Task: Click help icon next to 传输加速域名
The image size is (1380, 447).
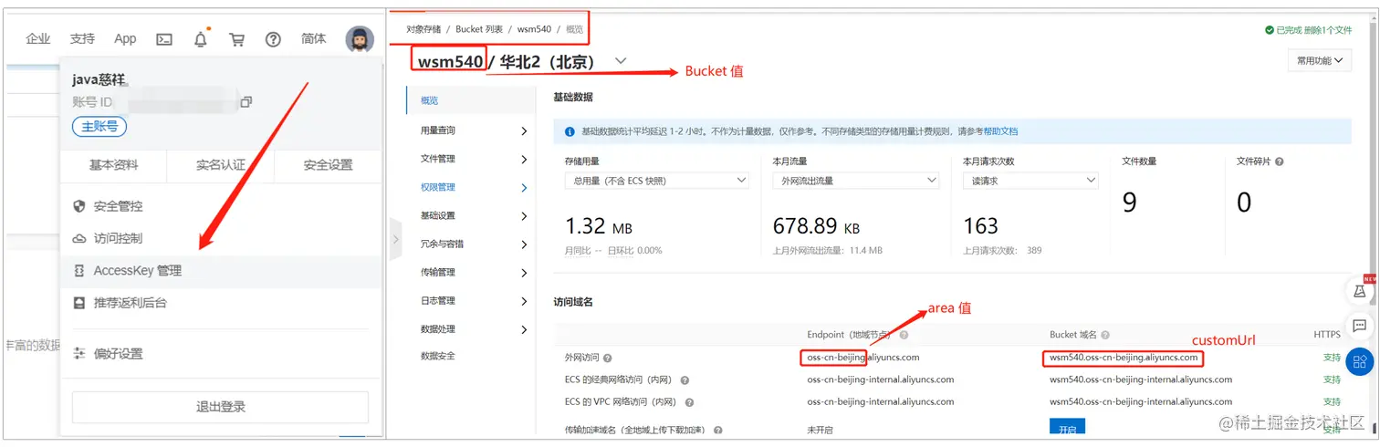Action: [x=718, y=430]
